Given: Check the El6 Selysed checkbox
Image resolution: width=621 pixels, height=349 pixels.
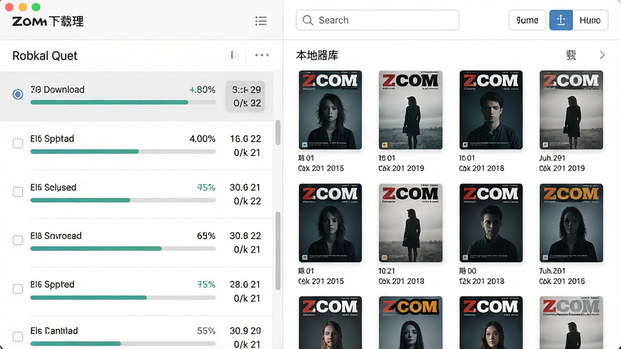Looking at the screenshot, I should 18,192.
